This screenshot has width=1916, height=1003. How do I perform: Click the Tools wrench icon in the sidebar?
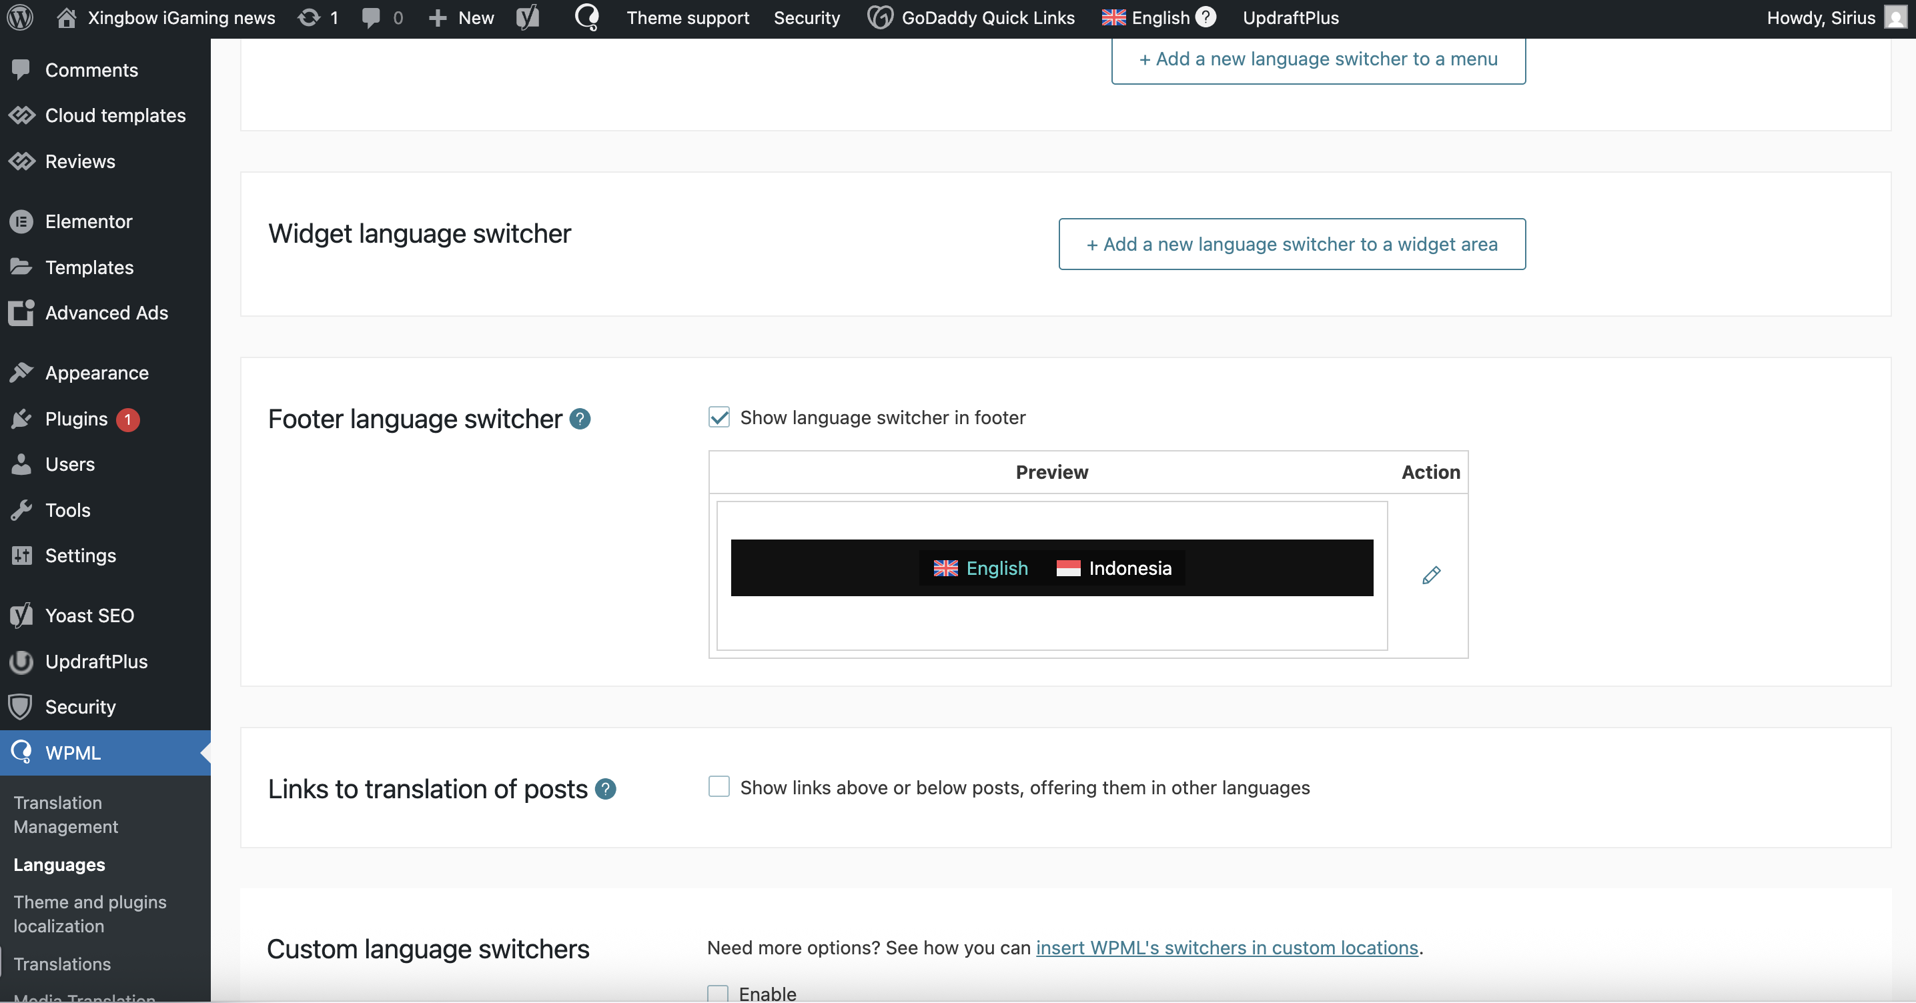(x=21, y=510)
